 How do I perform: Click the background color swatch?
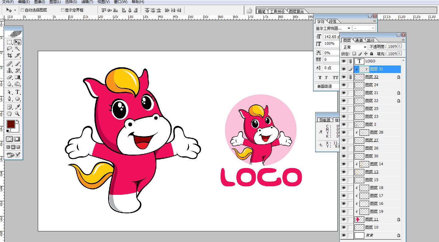click(16, 130)
